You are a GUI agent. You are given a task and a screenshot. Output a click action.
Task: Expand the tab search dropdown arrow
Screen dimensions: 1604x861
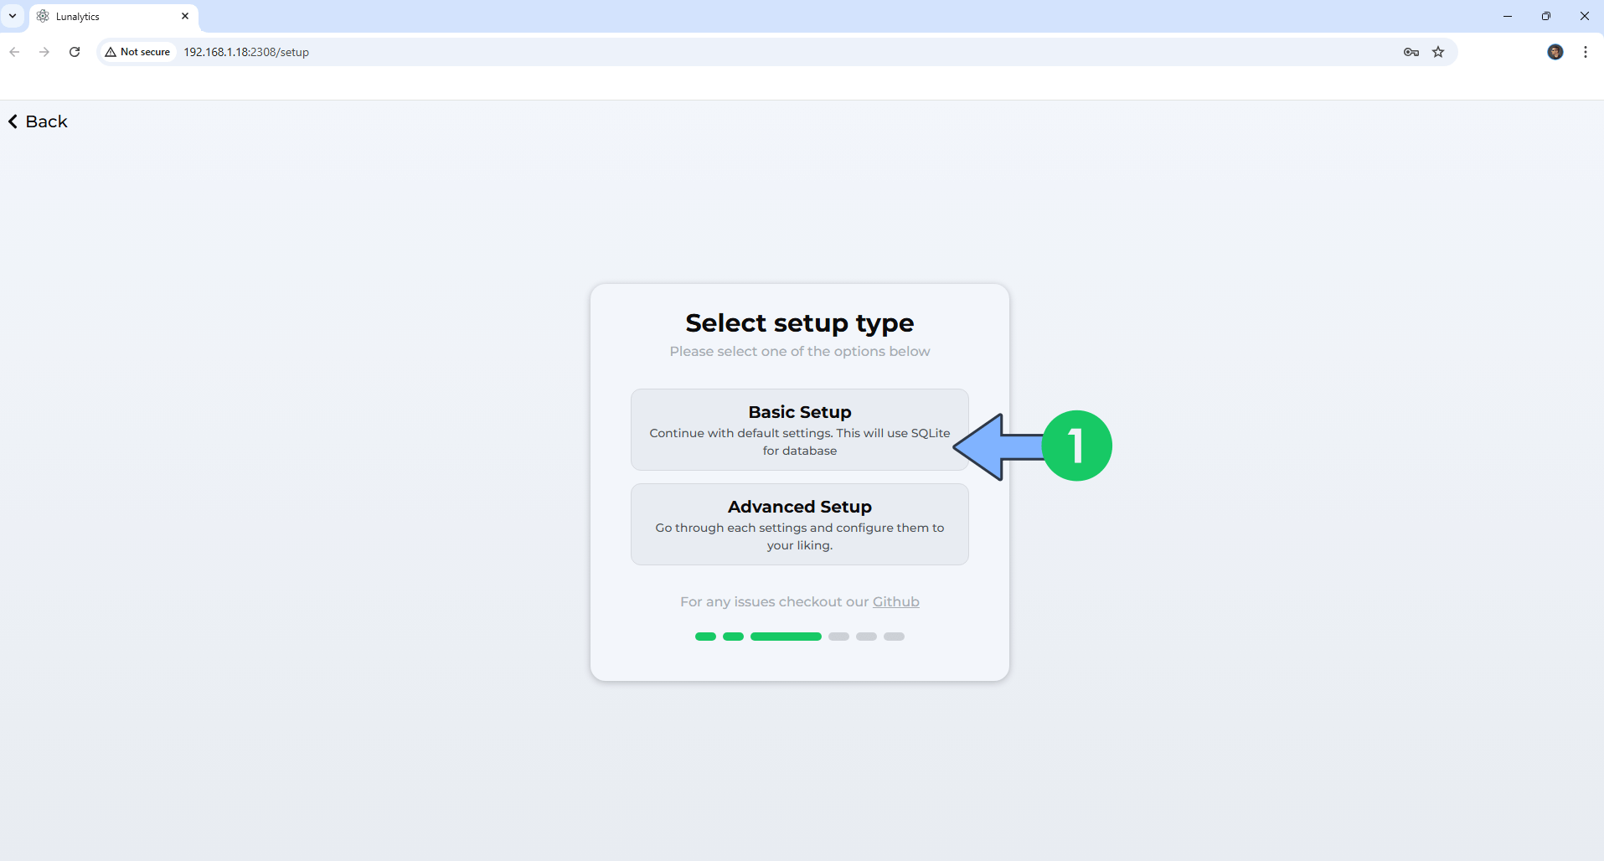[x=13, y=16]
